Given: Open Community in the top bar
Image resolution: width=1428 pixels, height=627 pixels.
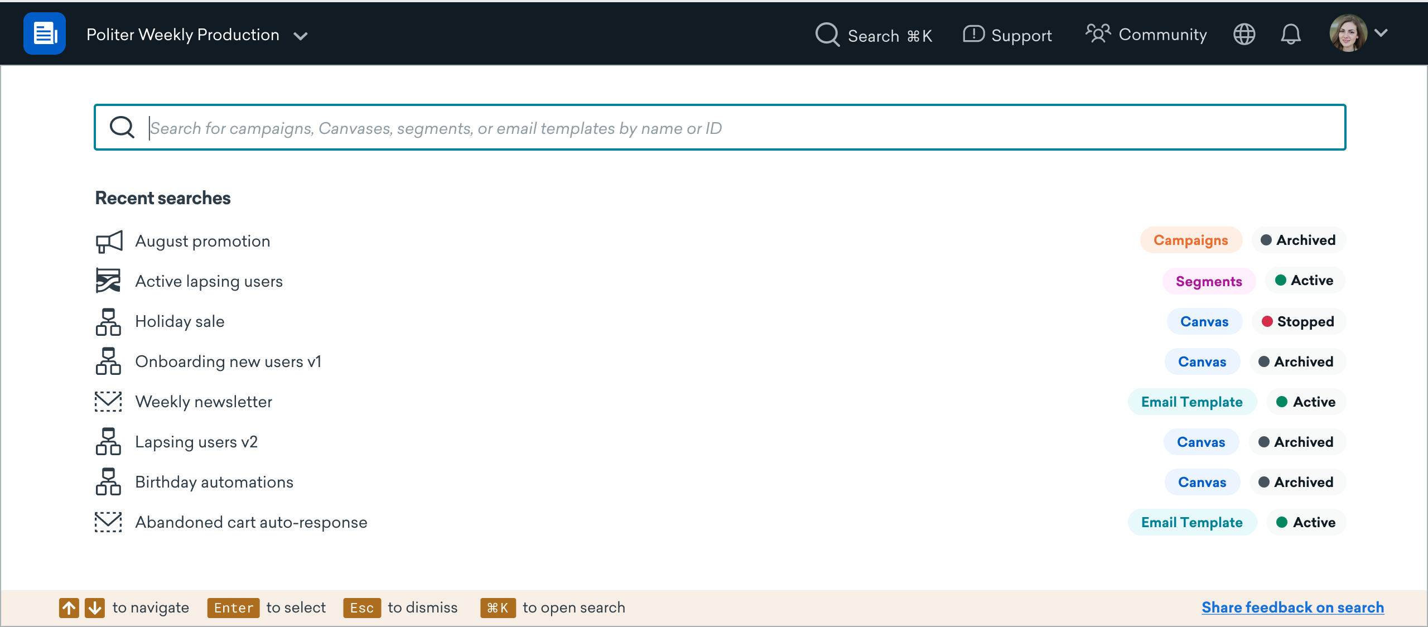Looking at the screenshot, I should tap(1146, 35).
